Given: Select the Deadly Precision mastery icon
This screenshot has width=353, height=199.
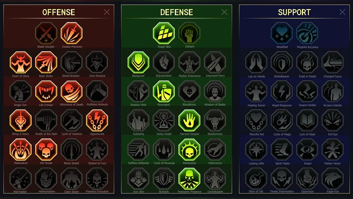Looking at the screenshot, I should point(72,33).
